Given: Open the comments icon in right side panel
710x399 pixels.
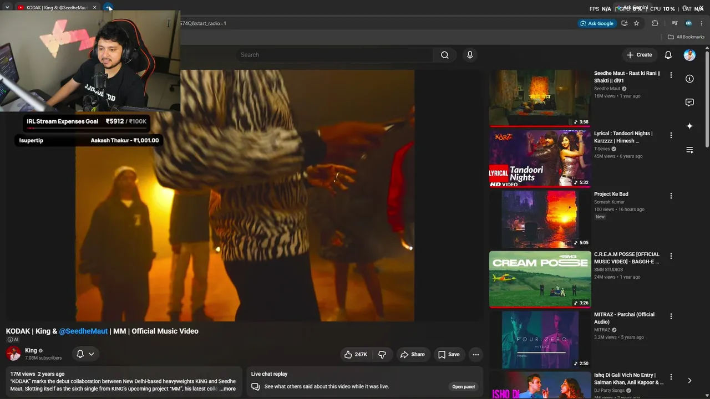Looking at the screenshot, I should [x=689, y=103].
